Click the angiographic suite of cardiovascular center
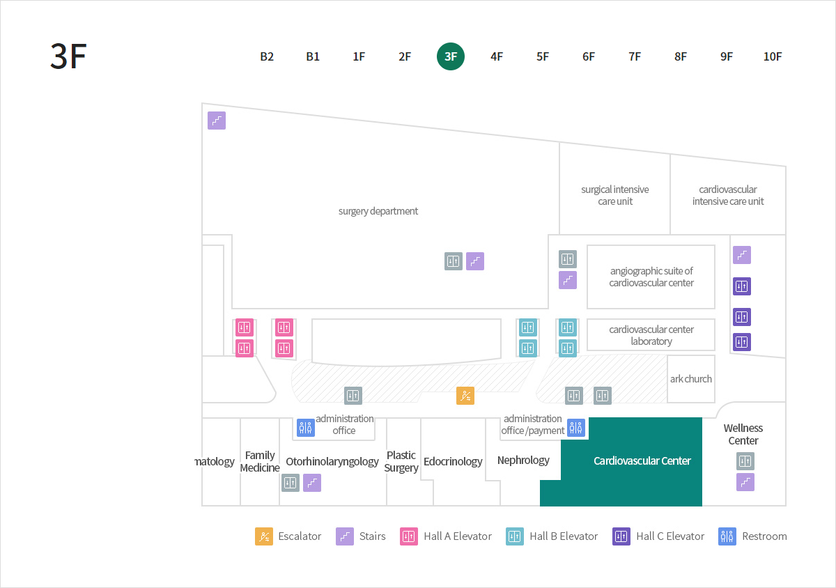The height and width of the screenshot is (588, 836). (x=651, y=277)
